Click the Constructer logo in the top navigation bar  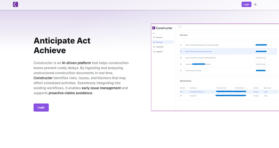point(15,5)
